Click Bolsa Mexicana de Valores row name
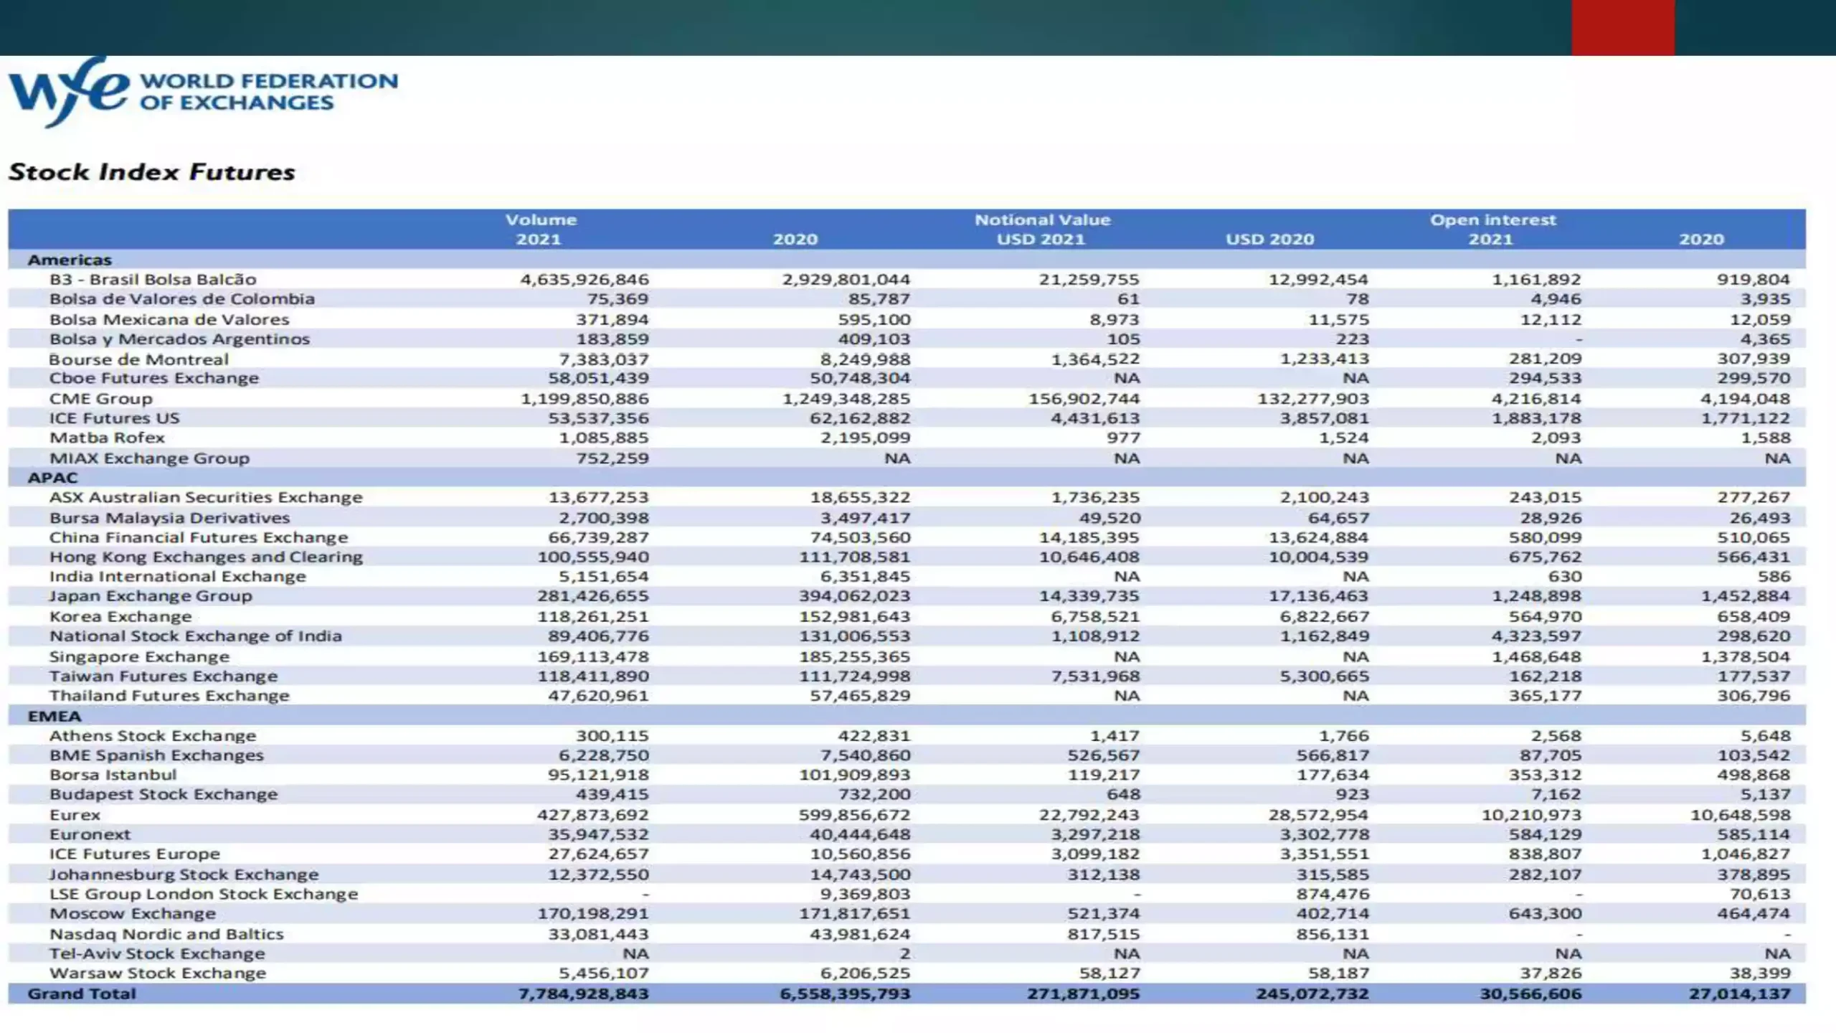This screenshot has height=1033, width=1836. tap(169, 319)
